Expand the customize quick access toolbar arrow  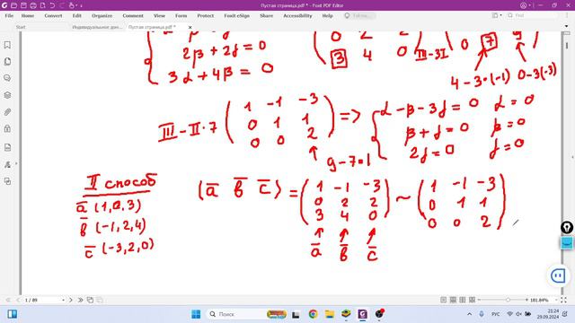click(x=81, y=6)
